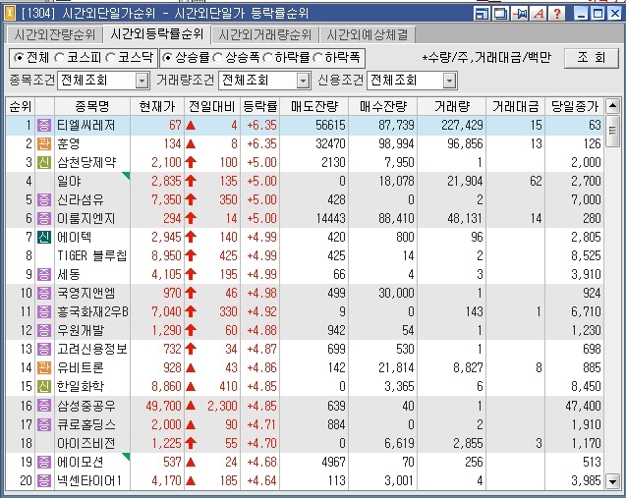Sort by the 현재가 column header

point(157,106)
